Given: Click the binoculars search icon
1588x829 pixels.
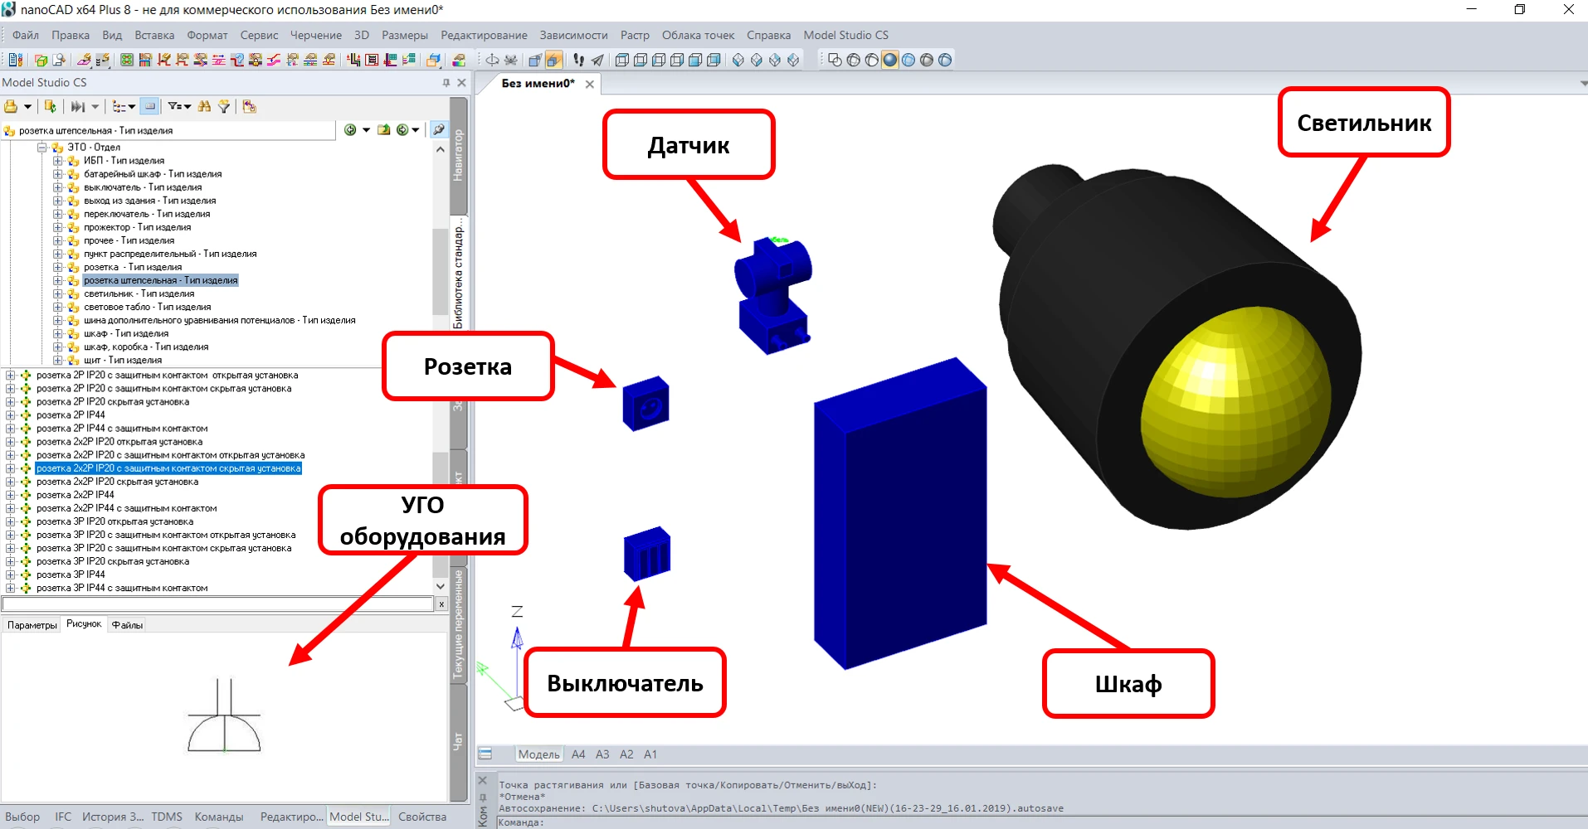Looking at the screenshot, I should [x=204, y=106].
